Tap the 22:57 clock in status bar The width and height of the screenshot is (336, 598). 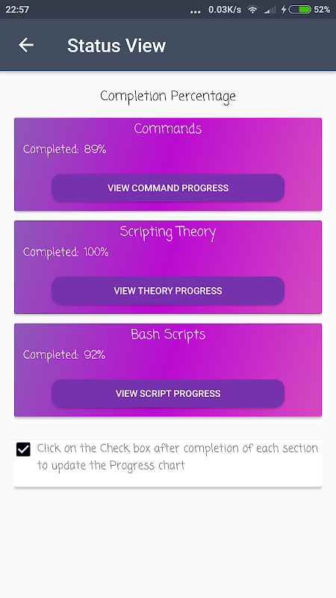click(x=17, y=10)
